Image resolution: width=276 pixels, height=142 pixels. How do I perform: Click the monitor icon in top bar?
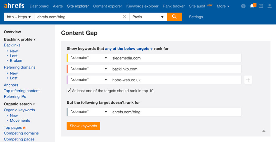point(261,6)
